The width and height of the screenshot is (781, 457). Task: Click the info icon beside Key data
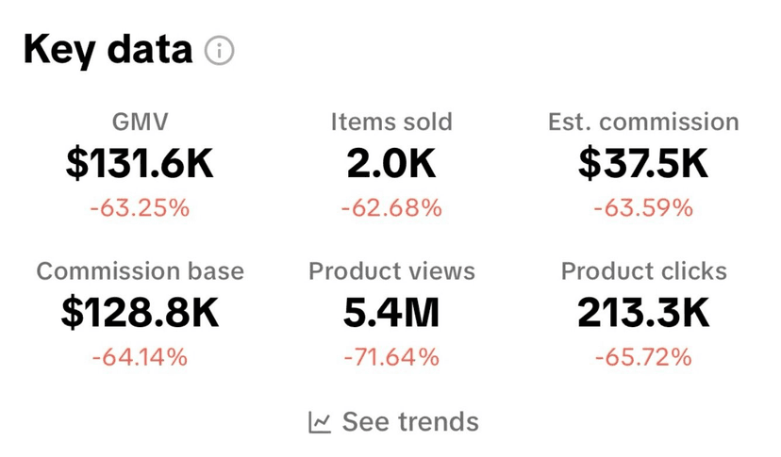[x=219, y=50]
